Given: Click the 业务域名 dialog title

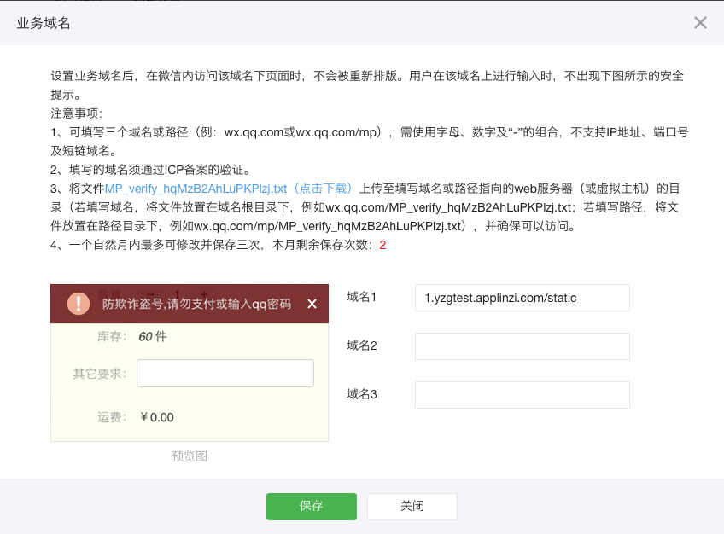Looking at the screenshot, I should click(44, 23).
